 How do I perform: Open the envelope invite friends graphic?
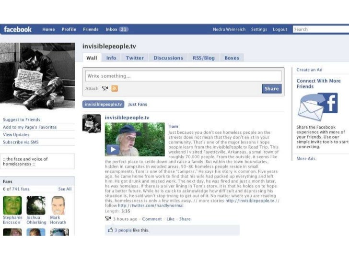pyautogui.click(x=318, y=107)
